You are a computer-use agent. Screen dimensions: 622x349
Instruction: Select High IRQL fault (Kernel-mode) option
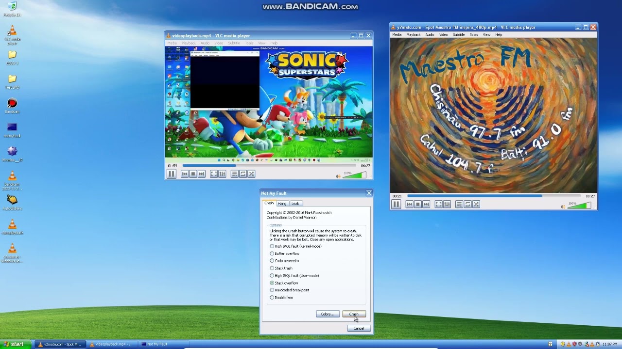click(295, 246)
